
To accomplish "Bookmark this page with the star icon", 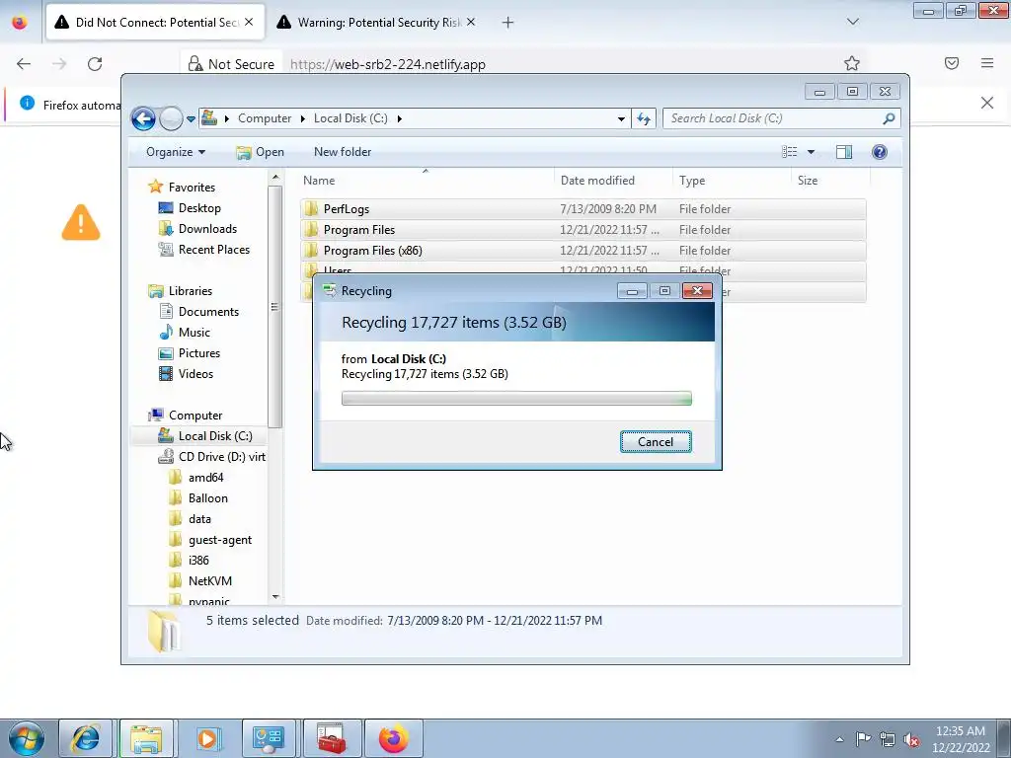I will (x=852, y=63).
